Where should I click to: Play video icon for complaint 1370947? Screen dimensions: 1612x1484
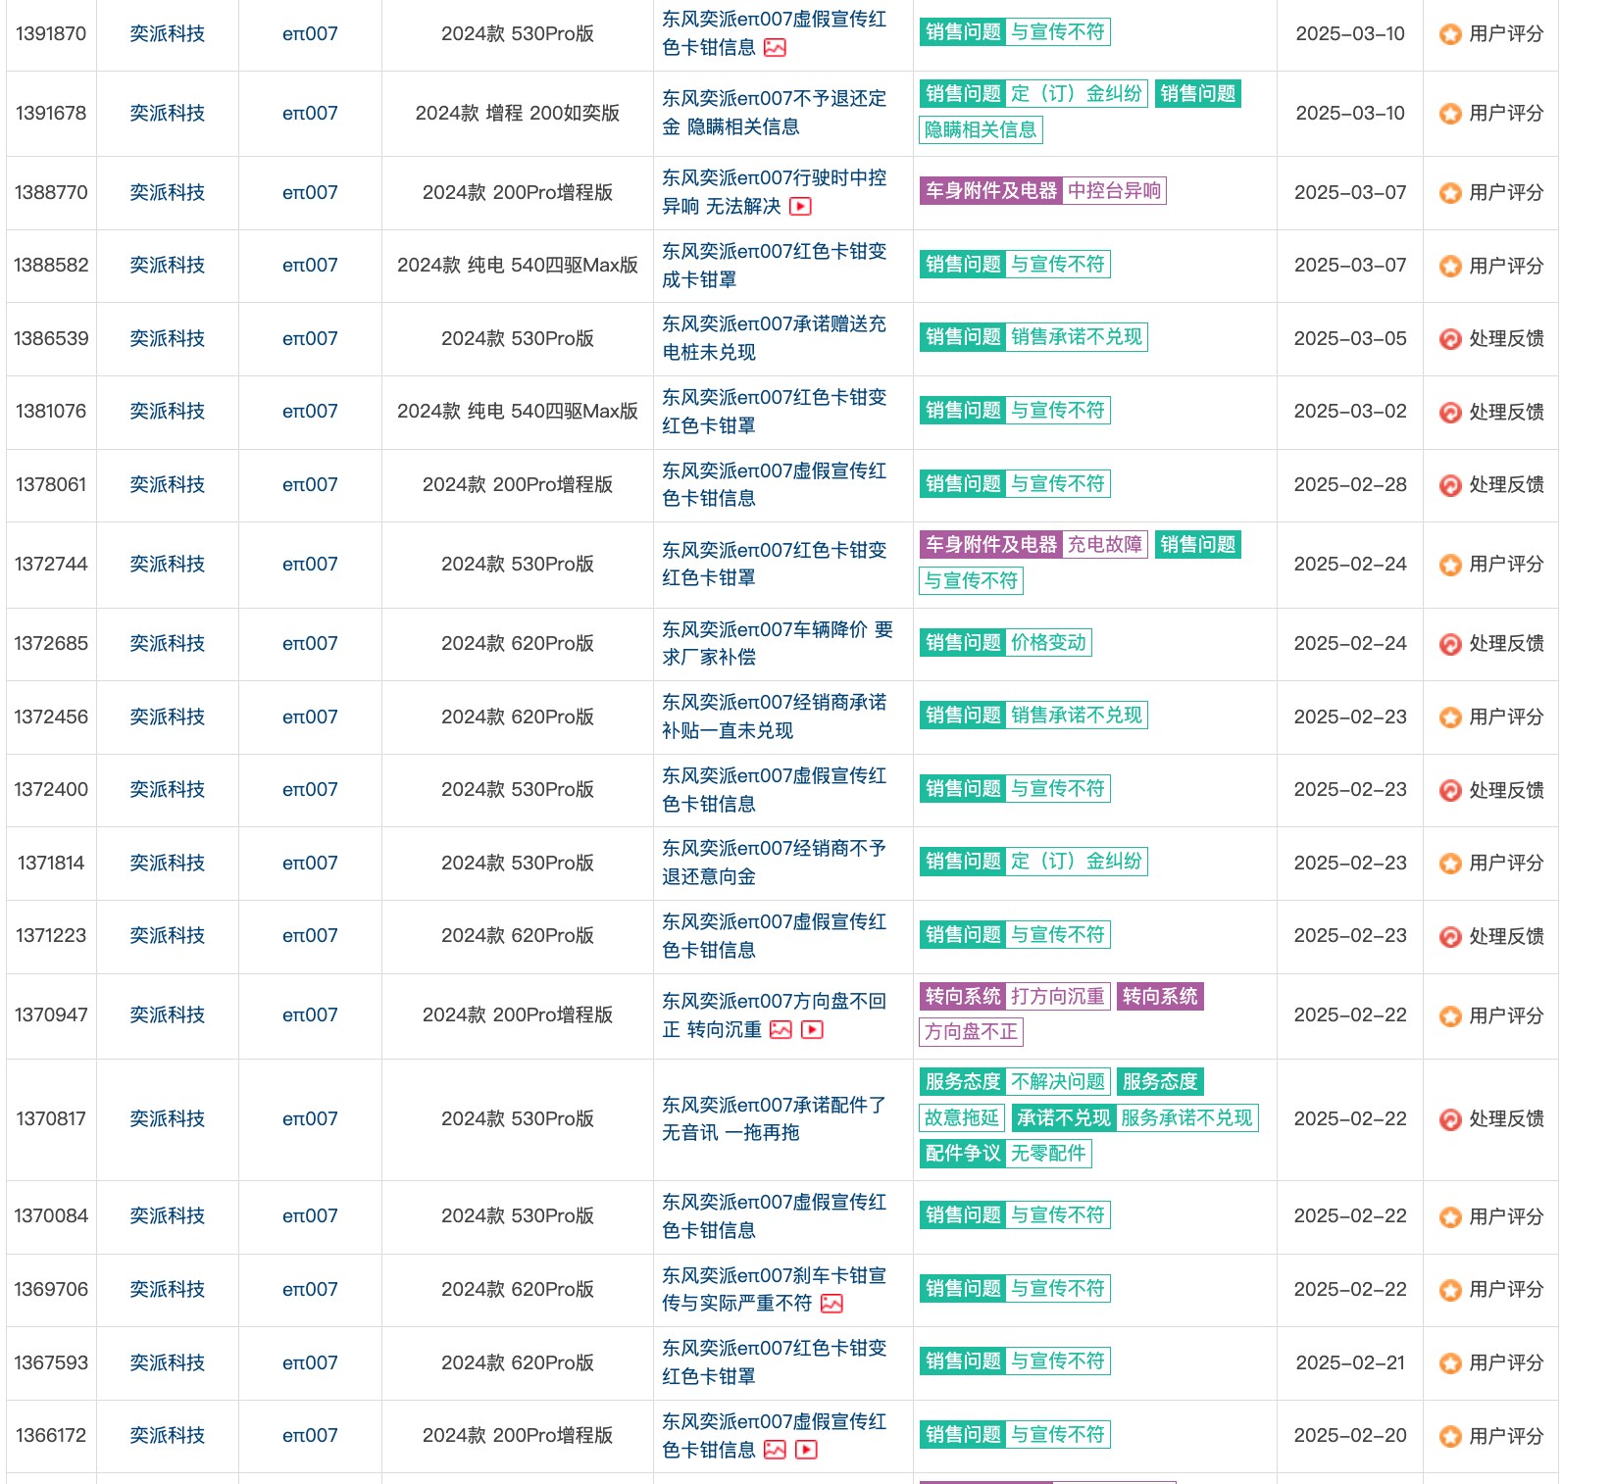(812, 1030)
